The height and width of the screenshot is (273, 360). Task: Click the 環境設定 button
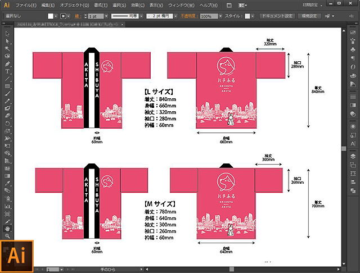310,16
